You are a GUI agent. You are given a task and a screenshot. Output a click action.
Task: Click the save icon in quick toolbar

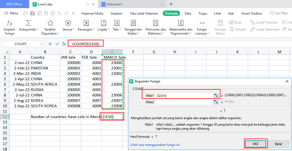pyautogui.click(x=32, y=13)
